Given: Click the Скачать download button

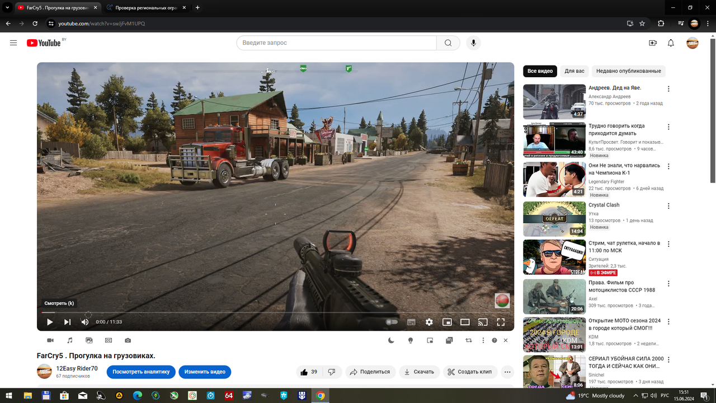Looking at the screenshot, I should 420,372.
